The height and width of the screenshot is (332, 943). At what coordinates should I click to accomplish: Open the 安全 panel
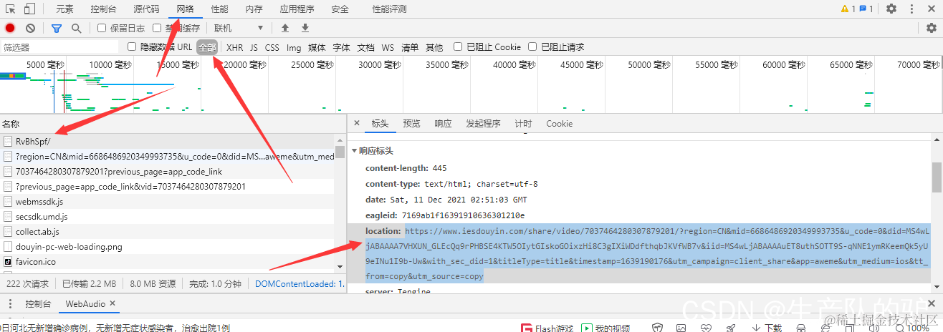340,9
